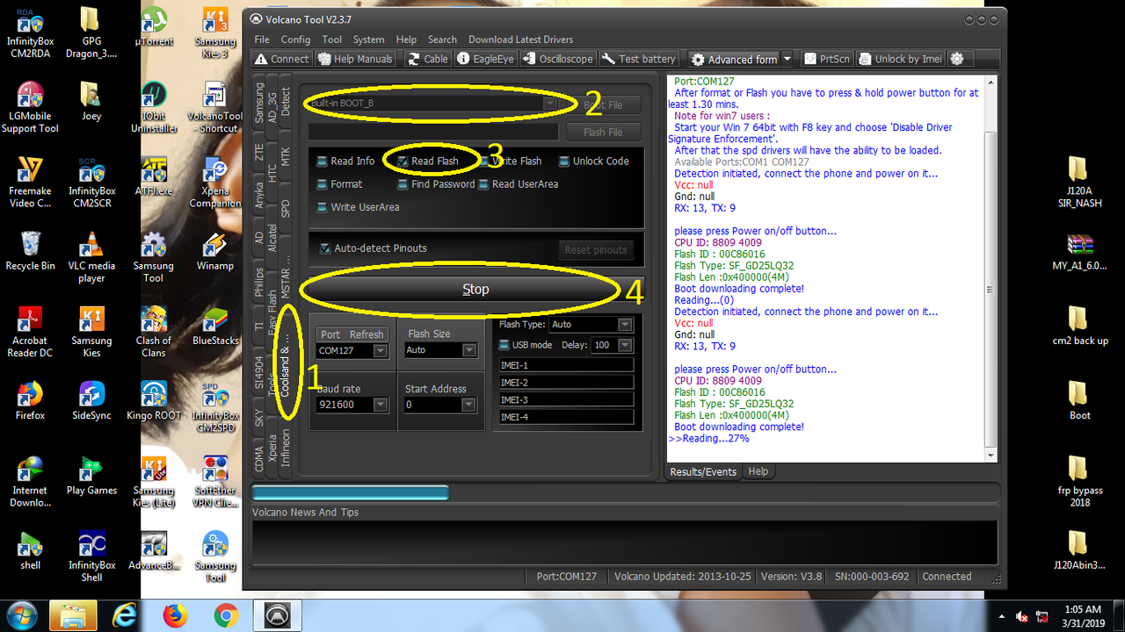This screenshot has height=632, width=1125.
Task: Launch the Oscilloscope tool
Action: pyautogui.click(x=558, y=59)
